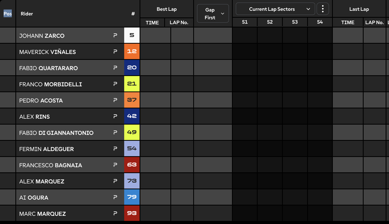Click the yellow number 21 badge

click(132, 84)
